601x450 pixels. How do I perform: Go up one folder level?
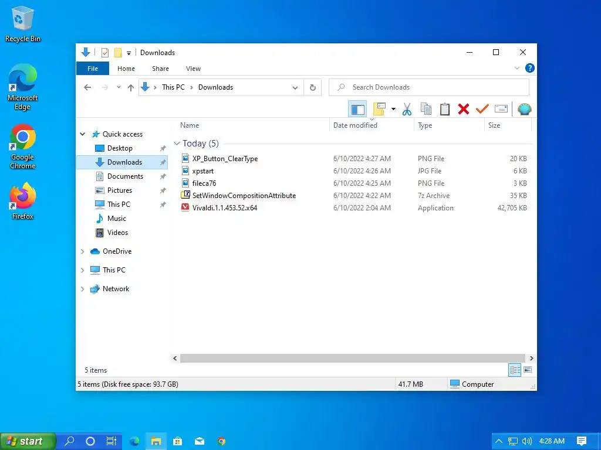tap(131, 88)
